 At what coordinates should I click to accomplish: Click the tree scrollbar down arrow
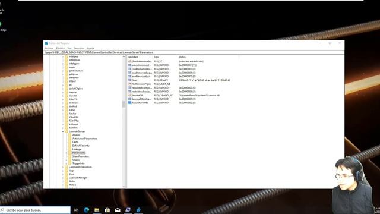pyautogui.click(x=123, y=187)
